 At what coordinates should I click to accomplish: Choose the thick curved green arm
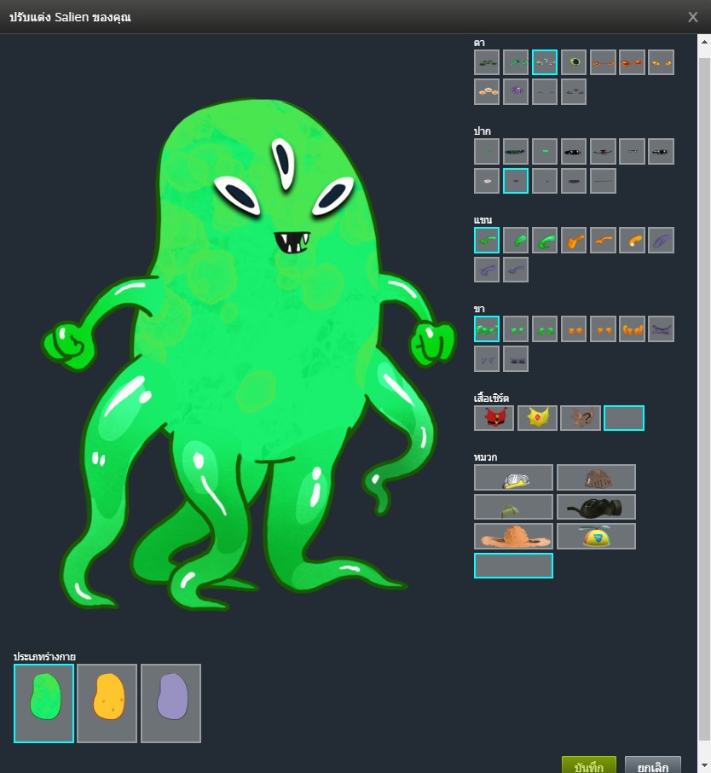click(545, 240)
